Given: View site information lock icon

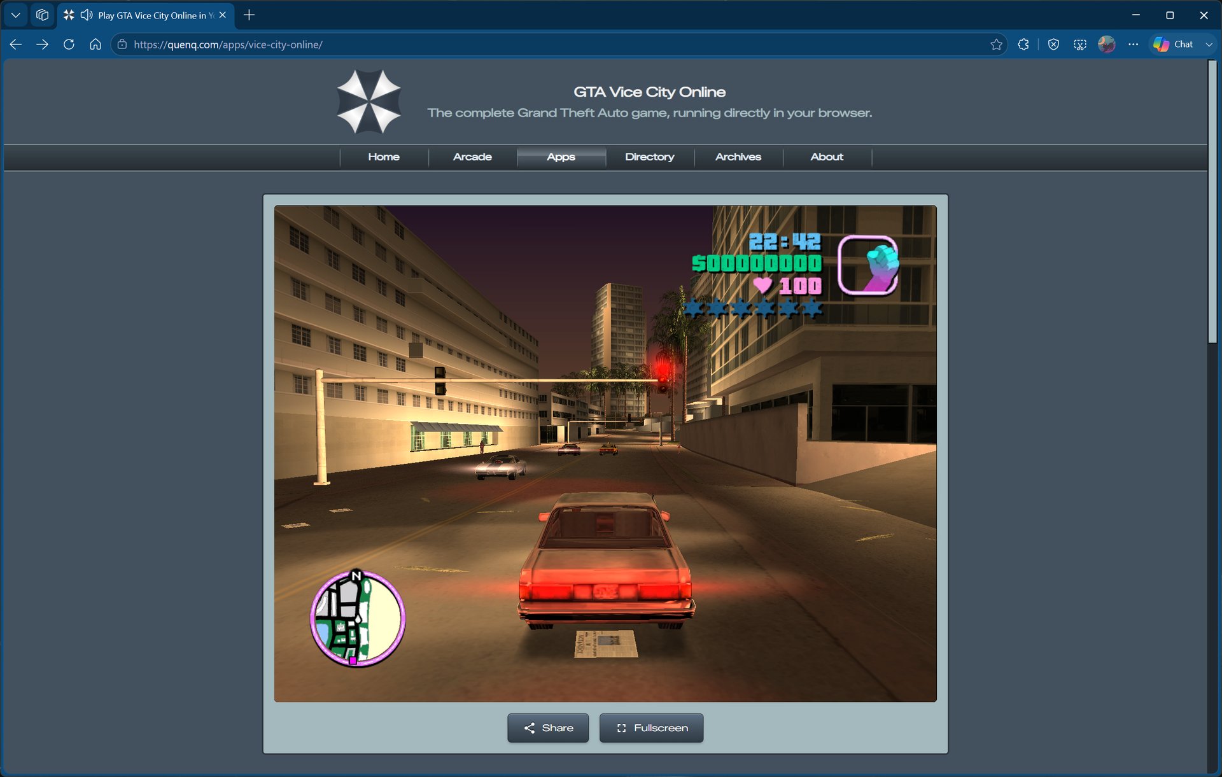Looking at the screenshot, I should click(x=122, y=45).
